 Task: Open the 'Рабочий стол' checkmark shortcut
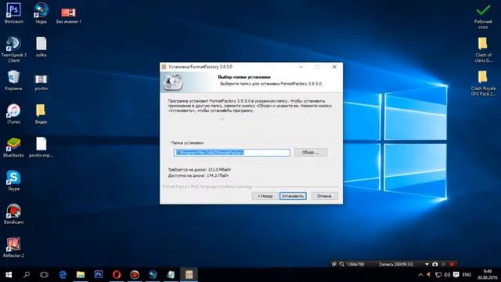(483, 16)
